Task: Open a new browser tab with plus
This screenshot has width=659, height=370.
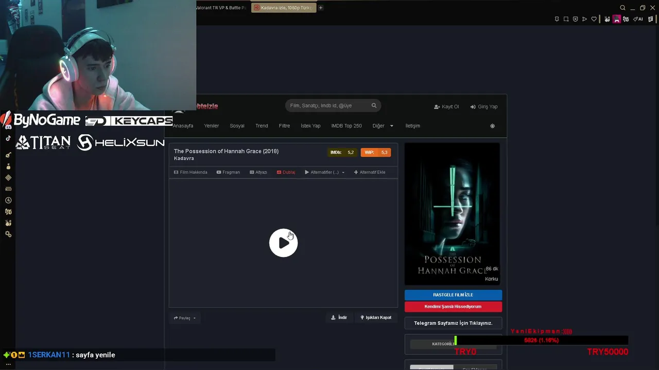Action: pos(320,8)
